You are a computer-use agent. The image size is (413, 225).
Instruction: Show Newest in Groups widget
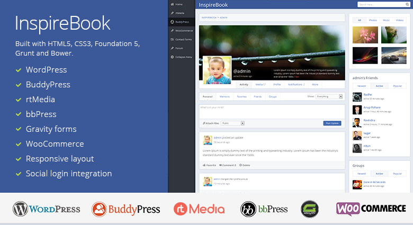pos(362,174)
